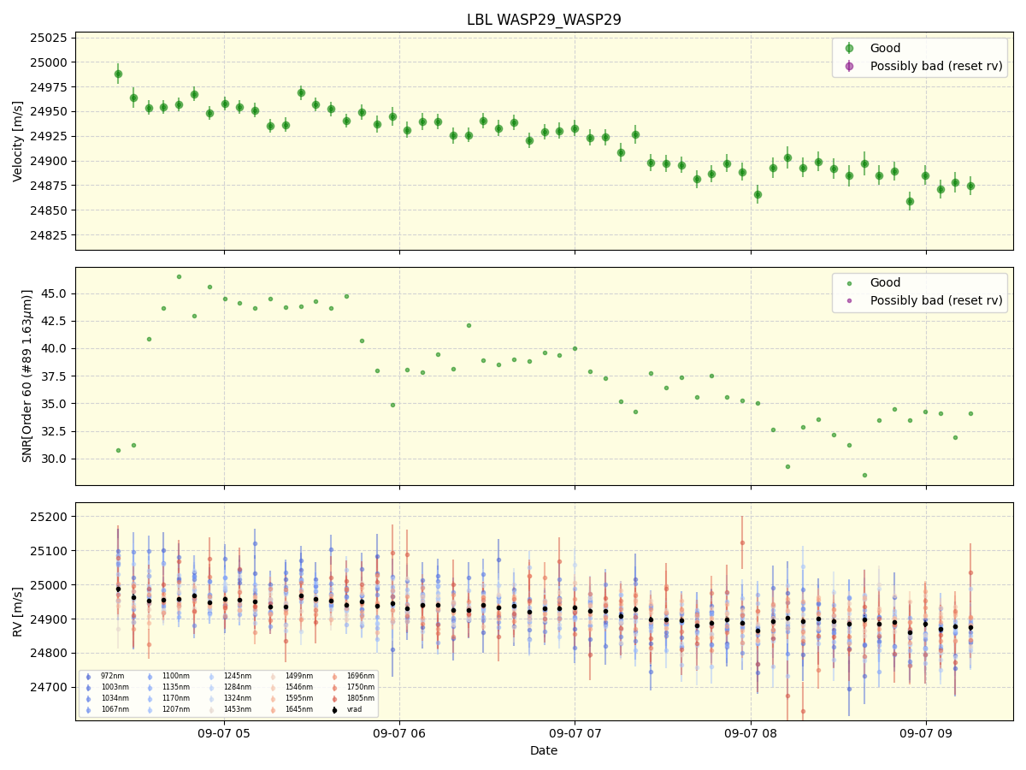Click the Good legend entry in SNR panel
This screenshot has height=770, width=1026.
(885, 282)
